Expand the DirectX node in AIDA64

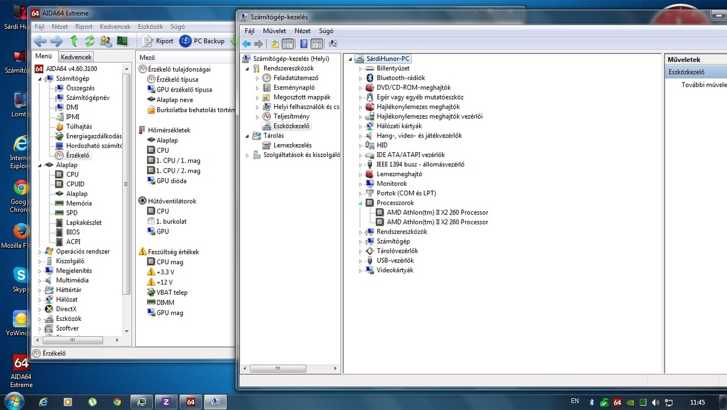[40, 309]
